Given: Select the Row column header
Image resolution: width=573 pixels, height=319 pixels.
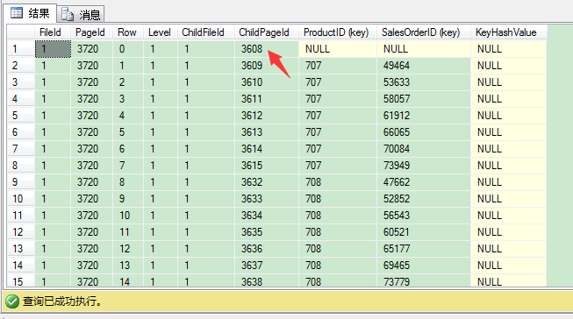Looking at the screenshot, I should [128, 32].
